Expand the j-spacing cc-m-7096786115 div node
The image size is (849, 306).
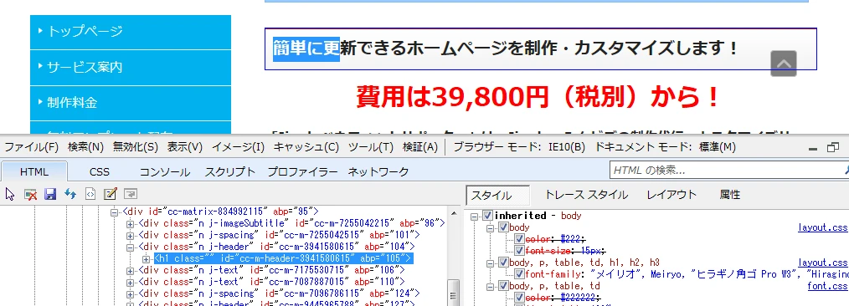pos(130,294)
